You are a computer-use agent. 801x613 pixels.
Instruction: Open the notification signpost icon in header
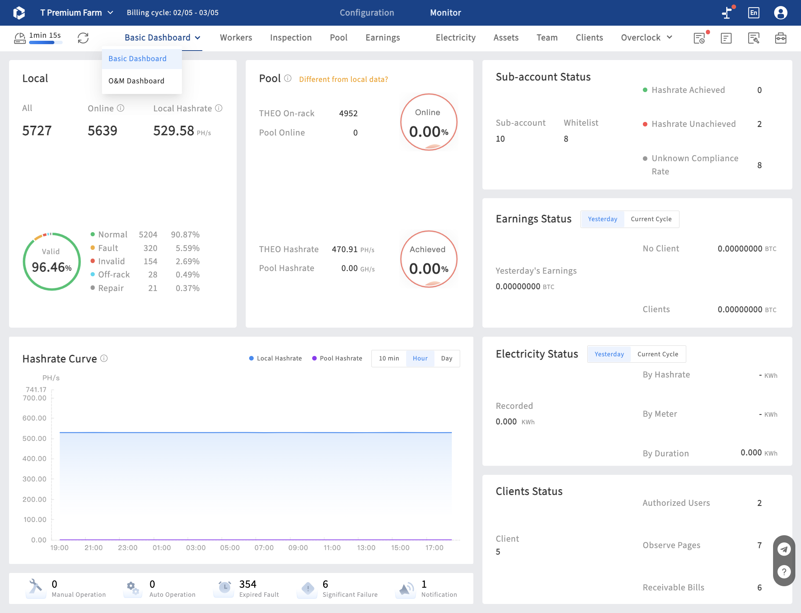(727, 13)
